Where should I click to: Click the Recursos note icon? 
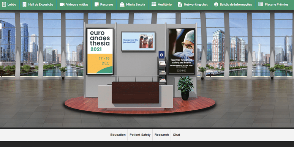coord(96,4)
